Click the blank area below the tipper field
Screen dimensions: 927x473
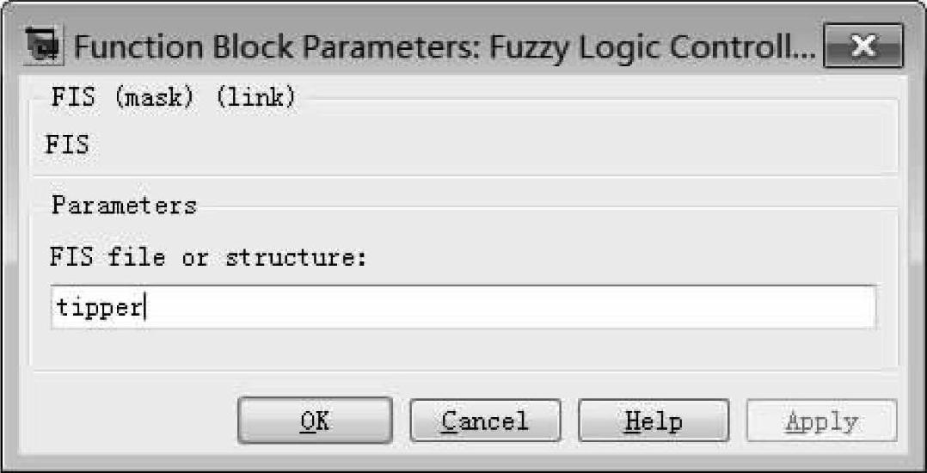coord(463,351)
